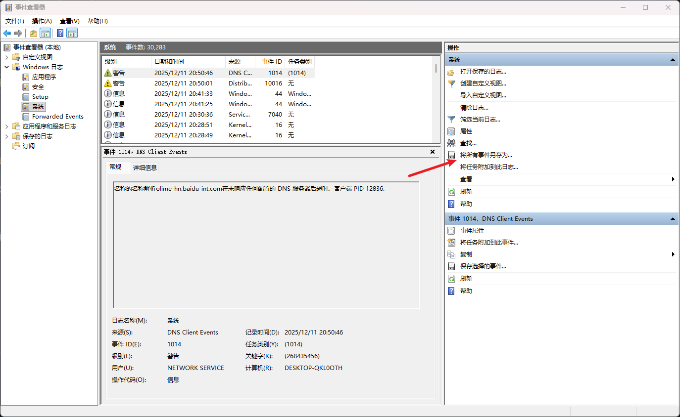Click 将所有事件另存为... action
This screenshot has width=680, height=417.
click(x=486, y=155)
